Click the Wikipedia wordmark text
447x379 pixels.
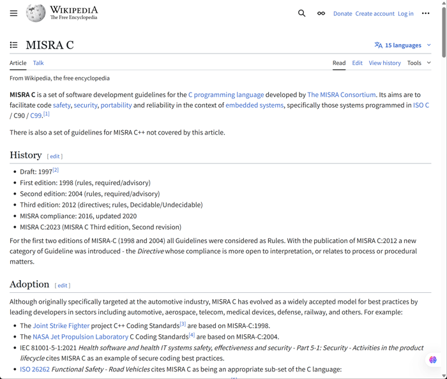pyautogui.click(x=74, y=10)
